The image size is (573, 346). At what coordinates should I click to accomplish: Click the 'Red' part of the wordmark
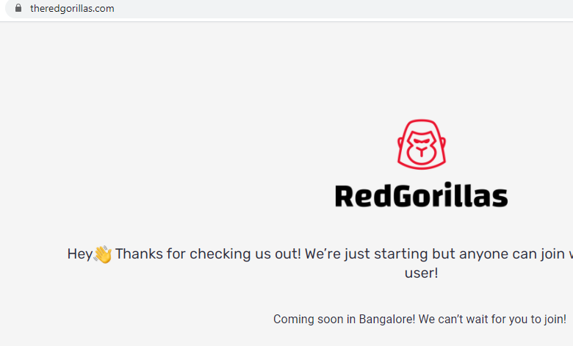tap(363, 196)
